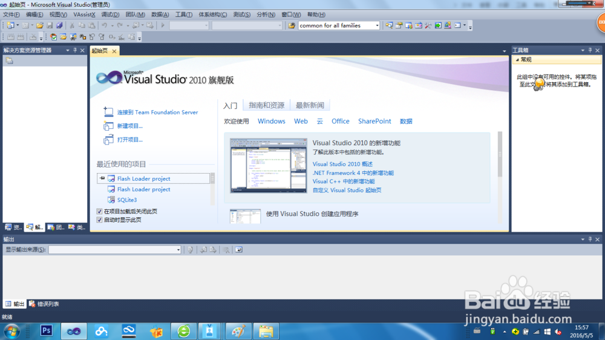Open the File menu

(11, 15)
